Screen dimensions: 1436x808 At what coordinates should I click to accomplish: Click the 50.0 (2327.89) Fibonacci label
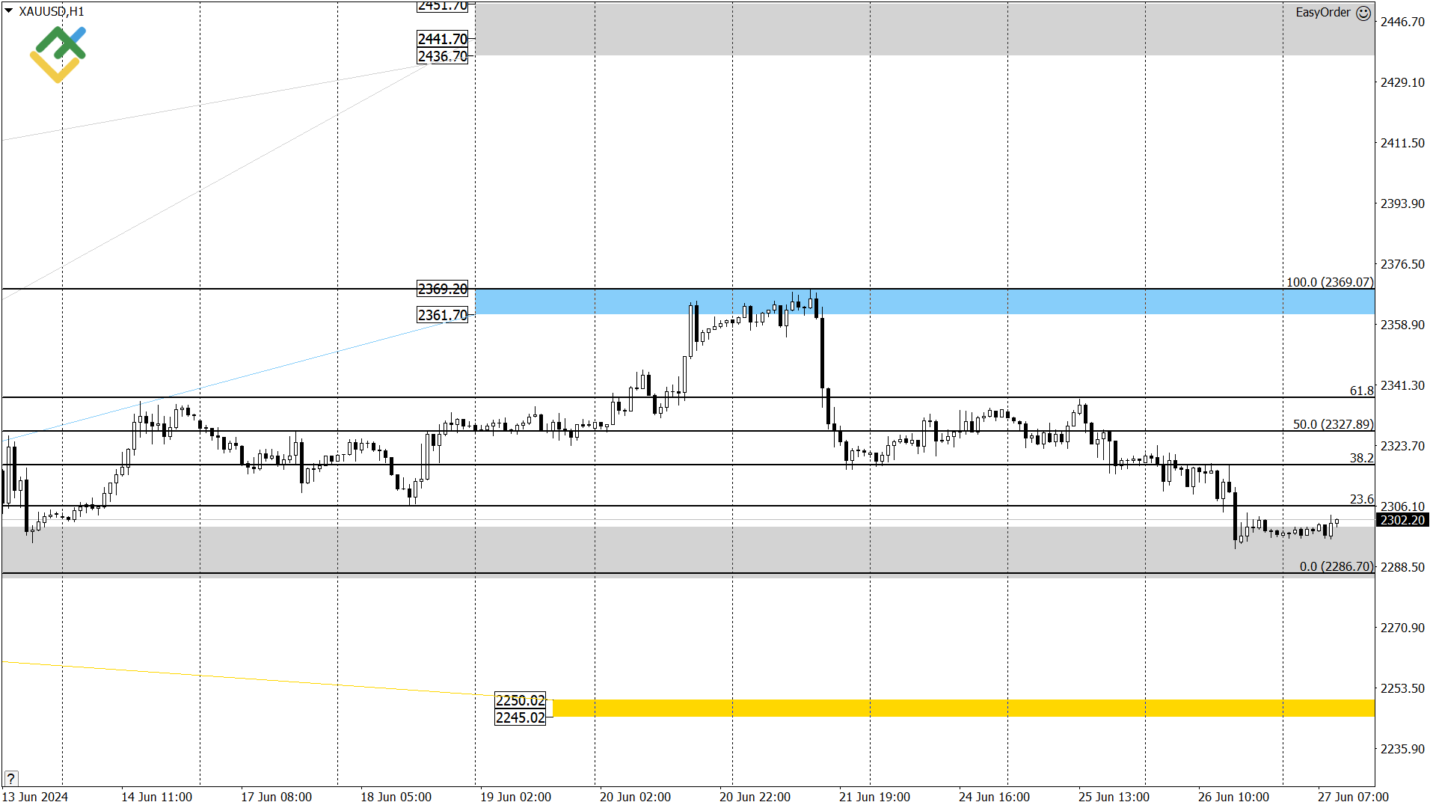click(1333, 424)
